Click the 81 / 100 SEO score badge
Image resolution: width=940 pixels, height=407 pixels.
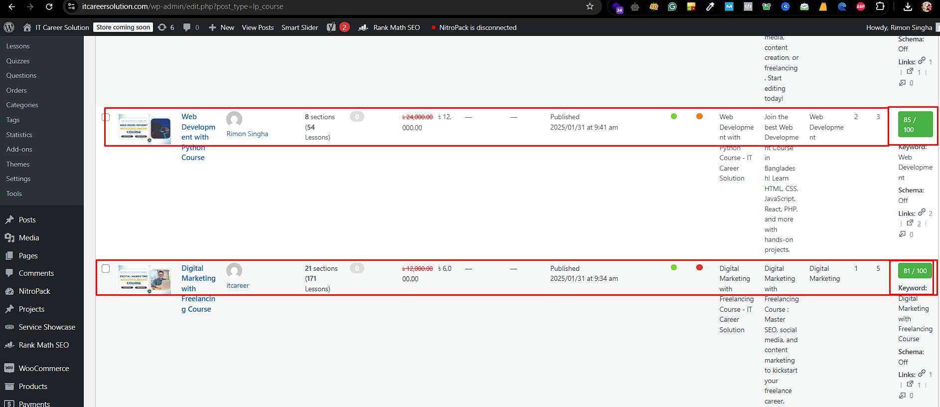tap(915, 271)
